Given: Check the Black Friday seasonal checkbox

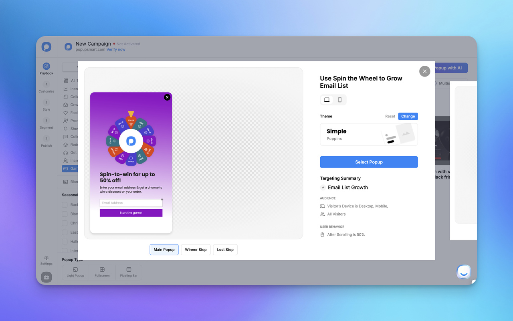Looking at the screenshot, I should point(65,214).
